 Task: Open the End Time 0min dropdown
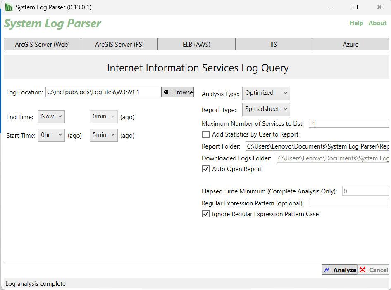103,116
